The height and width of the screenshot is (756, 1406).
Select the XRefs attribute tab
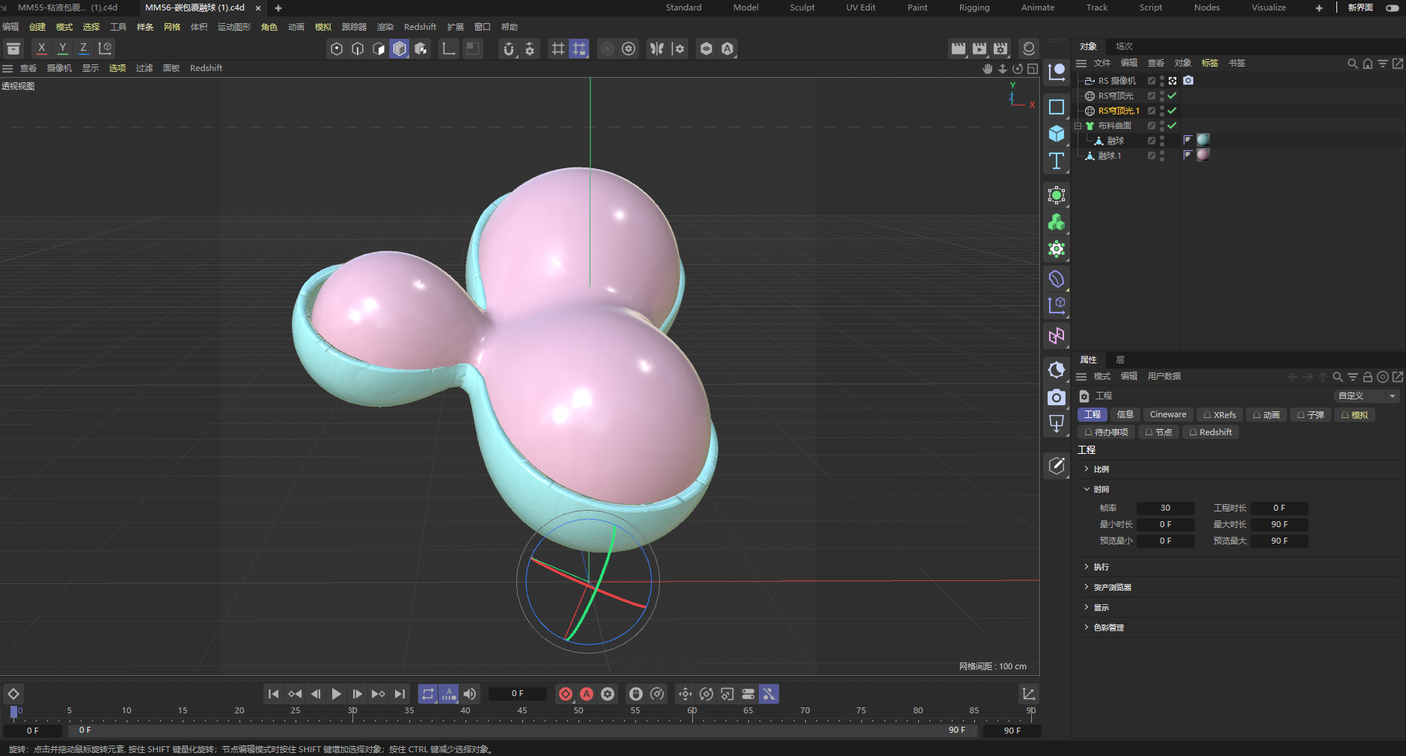[x=1220, y=414]
